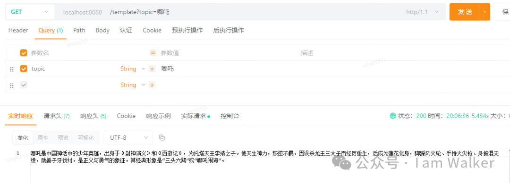Click the 描述 column header

pyautogui.click(x=307, y=53)
